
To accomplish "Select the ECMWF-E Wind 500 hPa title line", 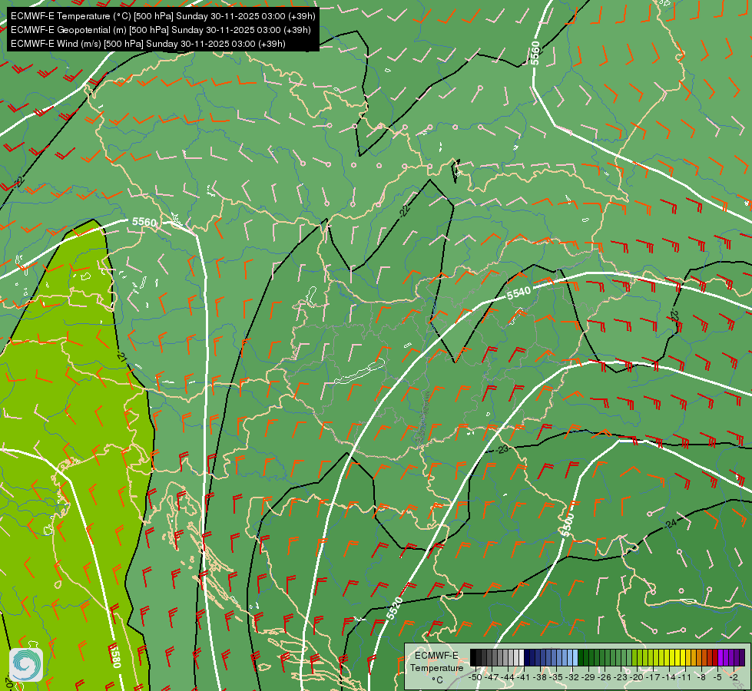I will (x=148, y=44).
